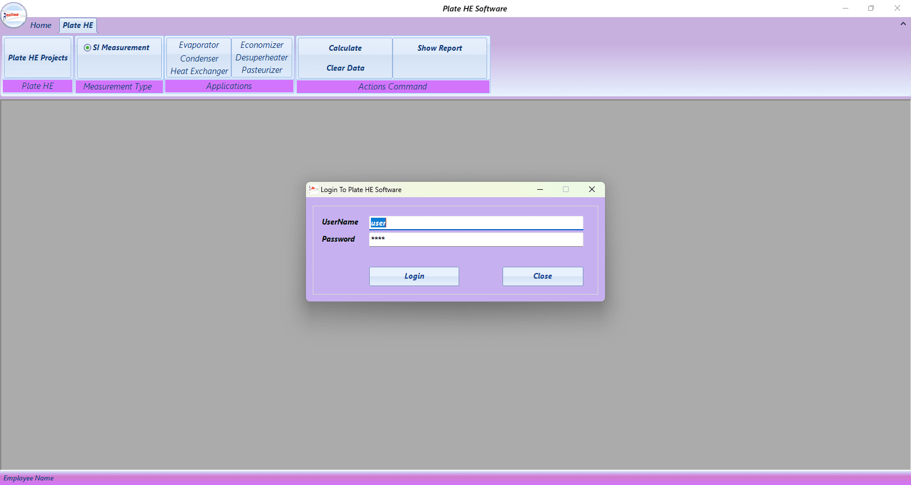The image size is (911, 485).
Task: Select the Economizer application
Action: [x=262, y=45]
